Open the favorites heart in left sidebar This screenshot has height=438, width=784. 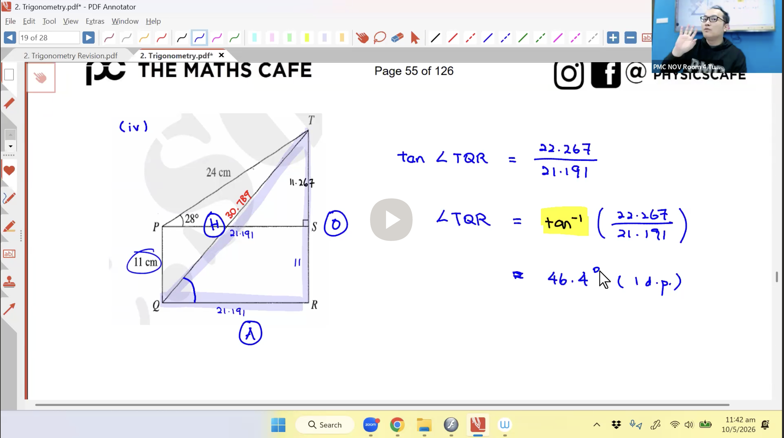click(x=9, y=170)
